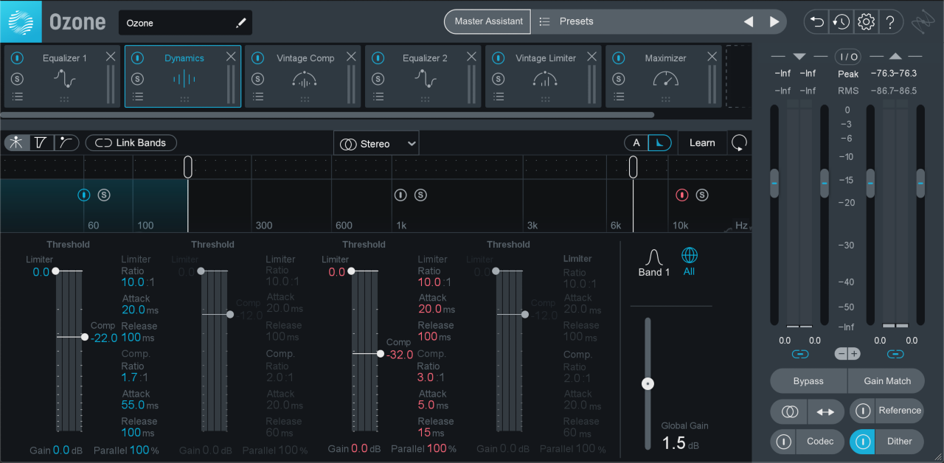
Task: Click the undo icon
Action: [x=817, y=22]
